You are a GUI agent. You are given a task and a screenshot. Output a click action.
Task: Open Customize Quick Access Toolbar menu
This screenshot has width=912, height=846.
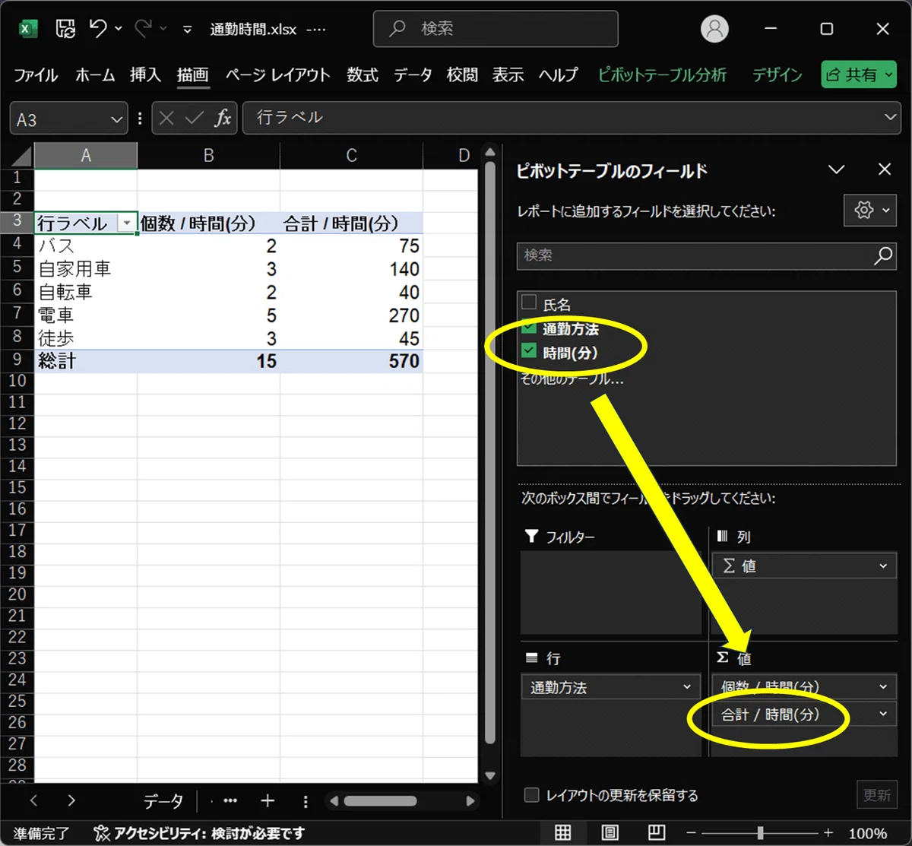tap(188, 30)
